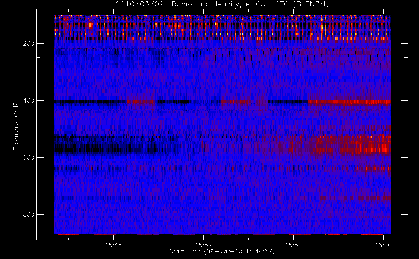Screen dimensions: 419x259
Task: Click the 400 frequency tick label
Action: tap(29, 100)
